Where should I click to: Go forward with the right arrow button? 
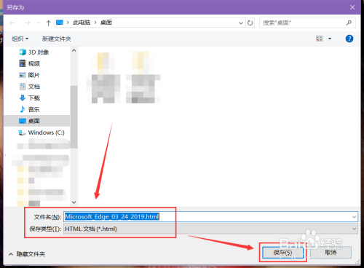(27, 23)
